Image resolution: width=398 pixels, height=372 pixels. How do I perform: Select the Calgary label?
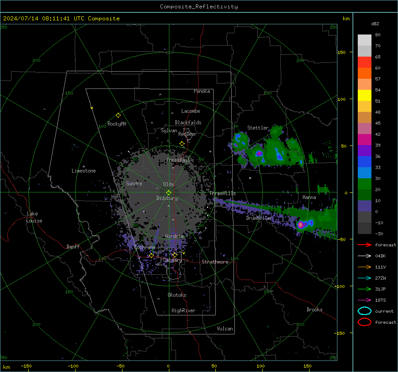(172, 260)
